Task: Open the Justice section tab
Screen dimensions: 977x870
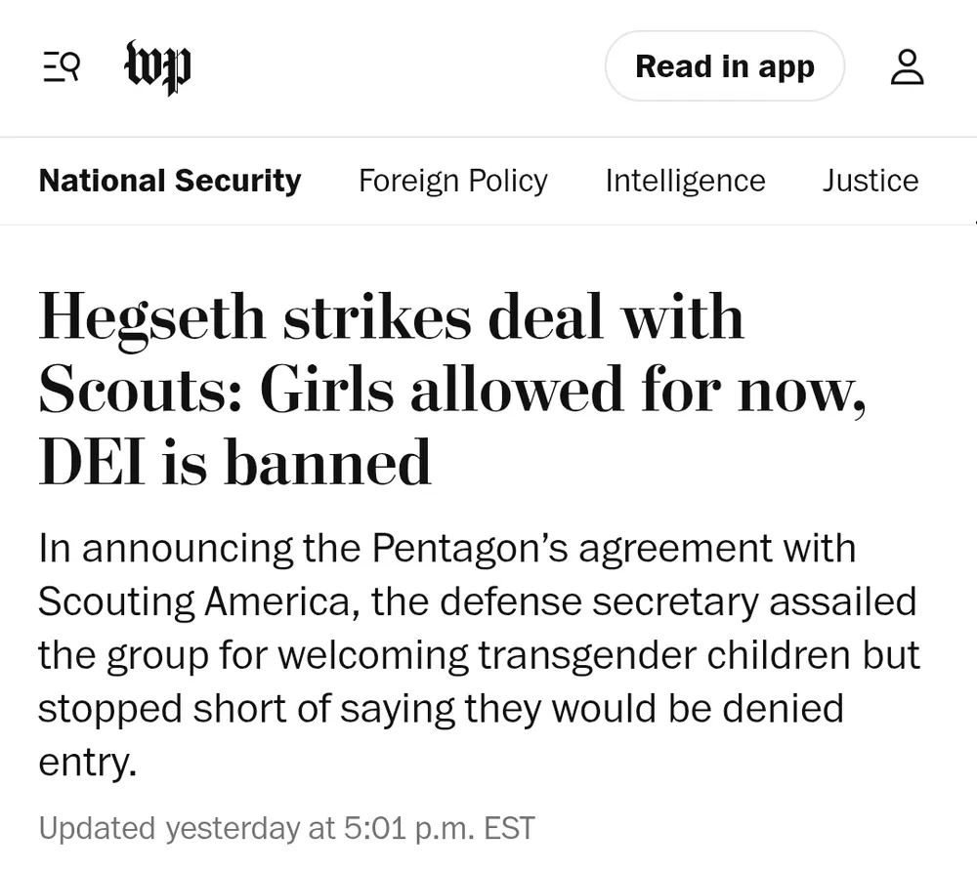Action: pyautogui.click(x=870, y=181)
